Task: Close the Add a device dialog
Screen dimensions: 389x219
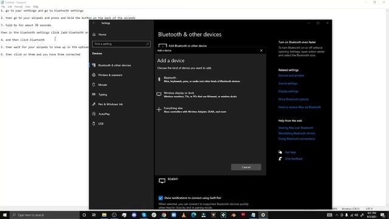Action: (261, 50)
